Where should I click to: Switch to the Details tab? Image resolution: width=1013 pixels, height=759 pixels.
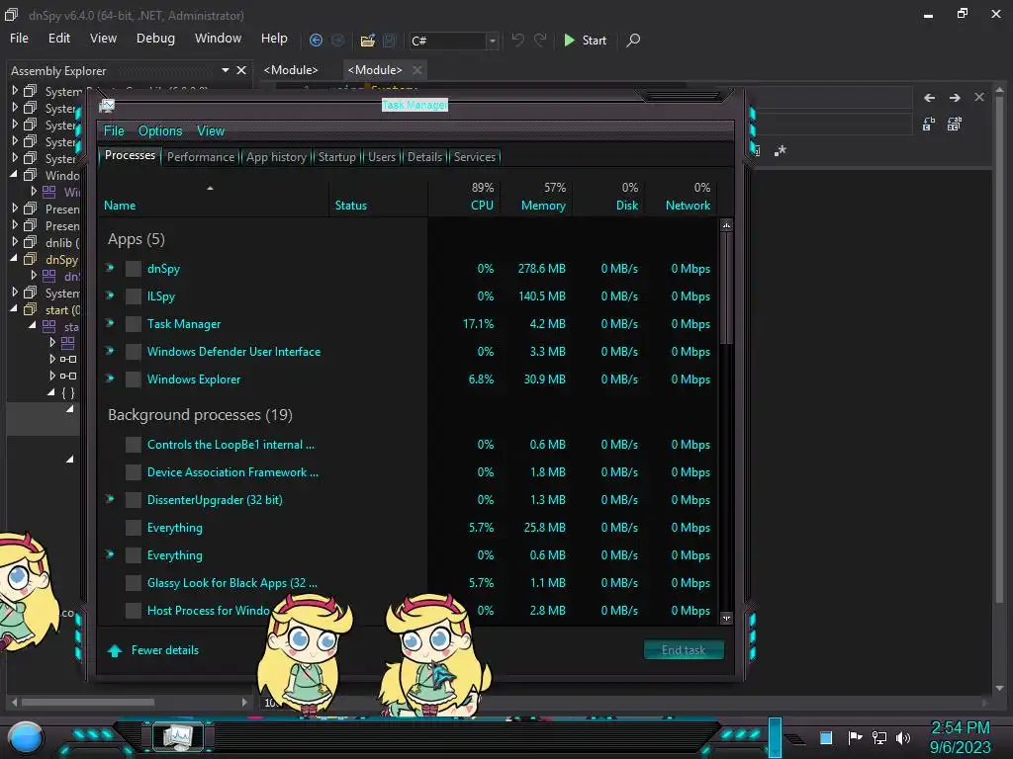pyautogui.click(x=424, y=157)
